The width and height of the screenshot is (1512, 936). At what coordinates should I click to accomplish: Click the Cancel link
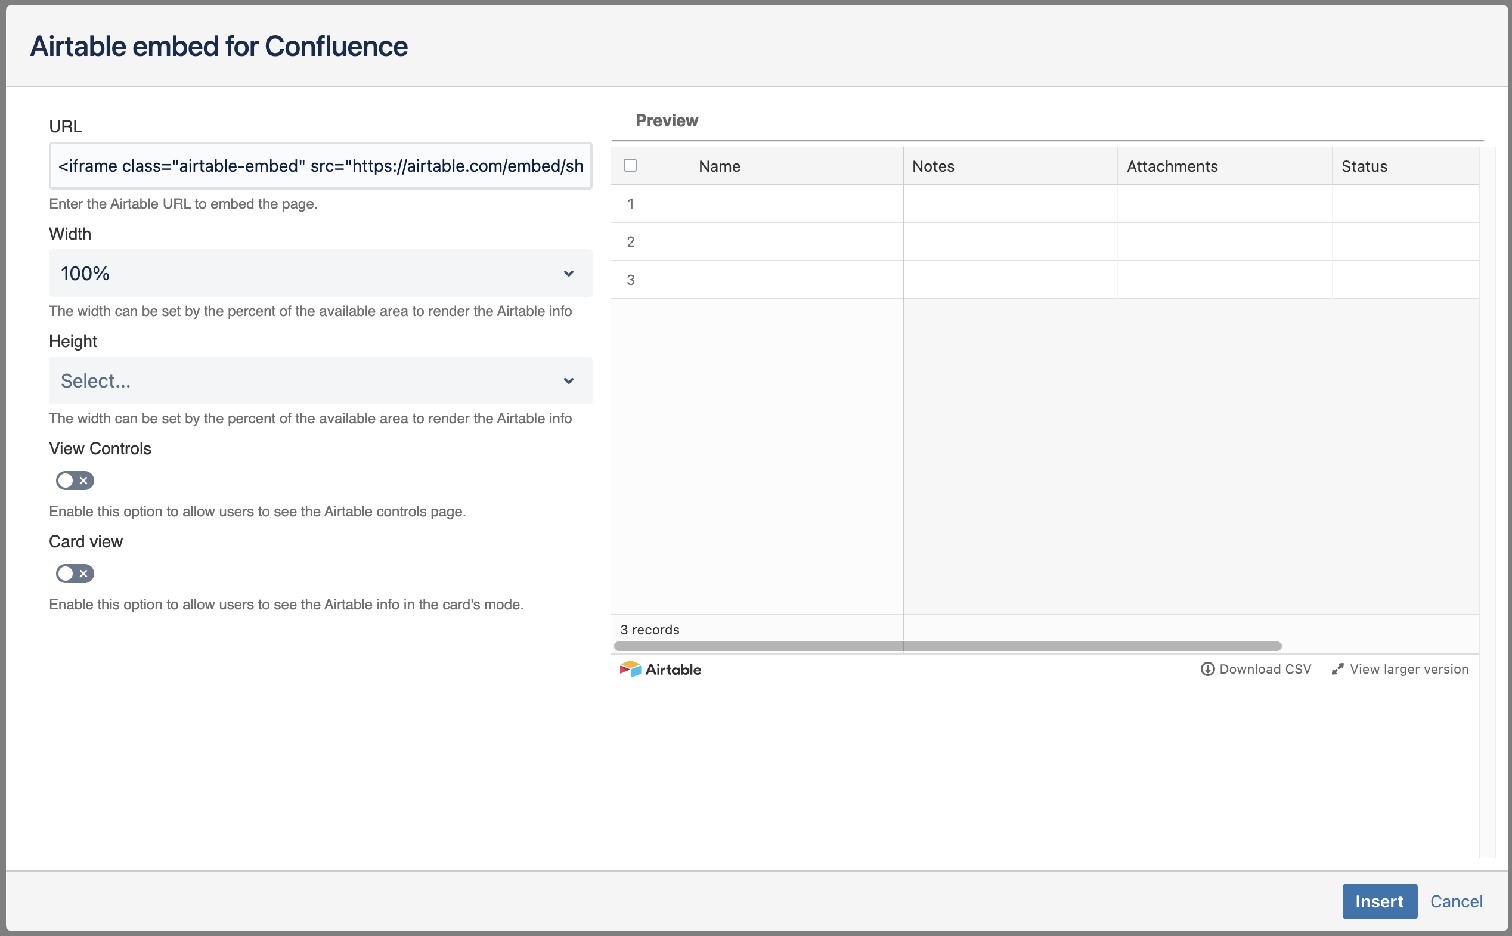coord(1456,901)
